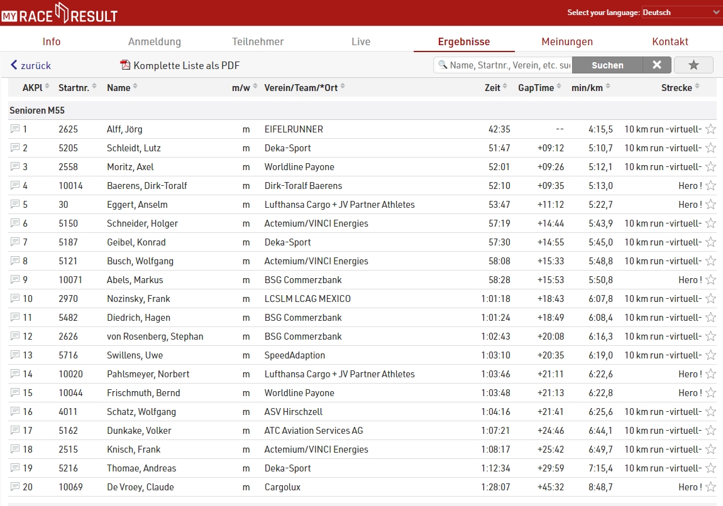Open the comment icon for Nozinsky, Frank
Image resolution: width=723 pixels, height=506 pixels.
pos(14,298)
